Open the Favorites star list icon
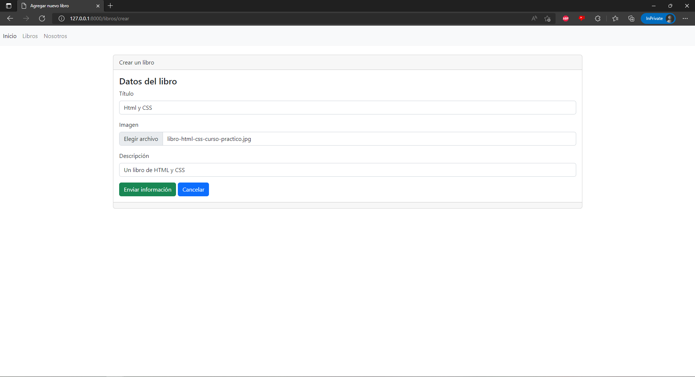695x377 pixels. [x=615, y=18]
